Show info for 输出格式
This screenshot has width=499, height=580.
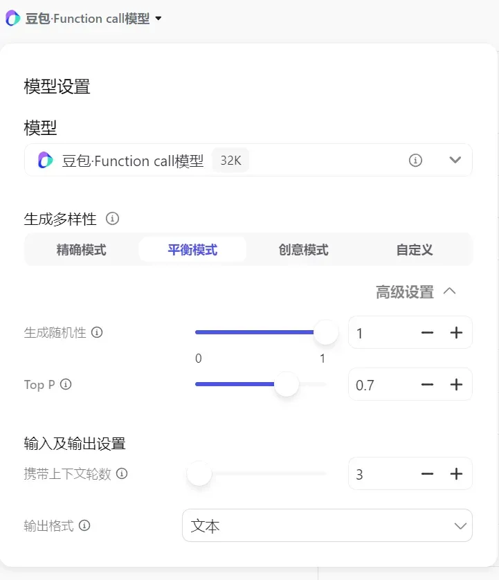pyautogui.click(x=84, y=525)
